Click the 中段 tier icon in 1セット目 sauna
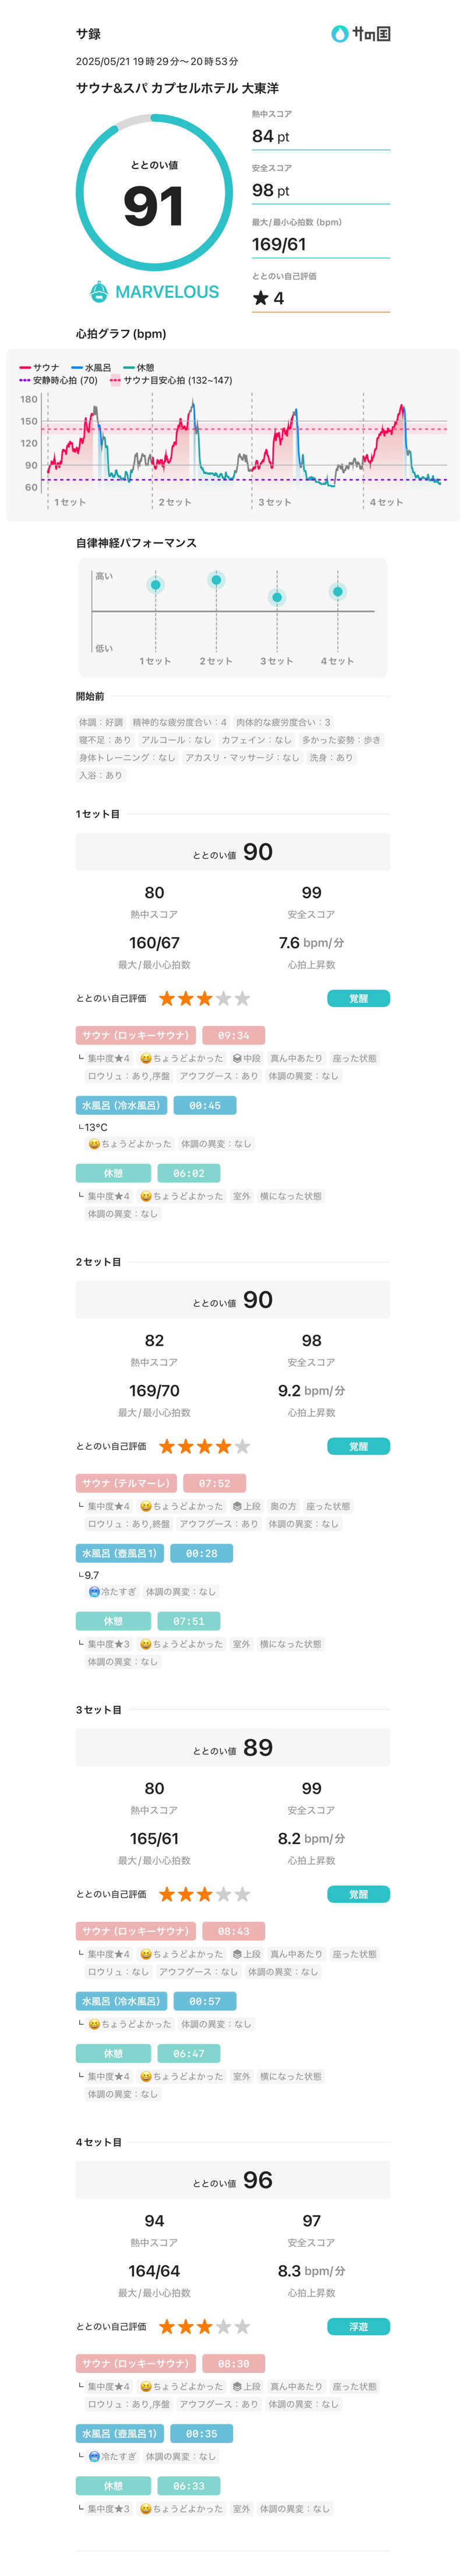Image resolution: width=466 pixels, height=2576 pixels. (237, 1058)
